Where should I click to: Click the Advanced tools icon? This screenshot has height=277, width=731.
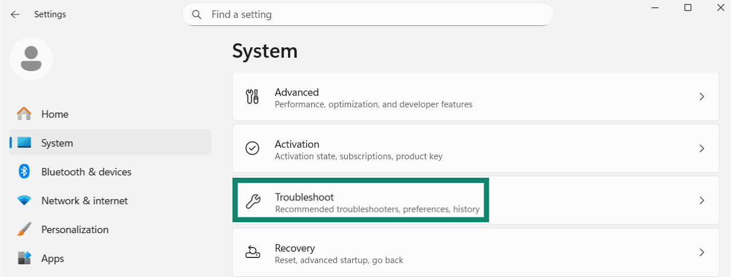pos(253,96)
